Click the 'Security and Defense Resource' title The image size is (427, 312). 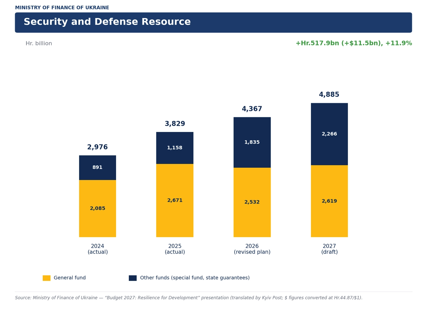click(107, 22)
